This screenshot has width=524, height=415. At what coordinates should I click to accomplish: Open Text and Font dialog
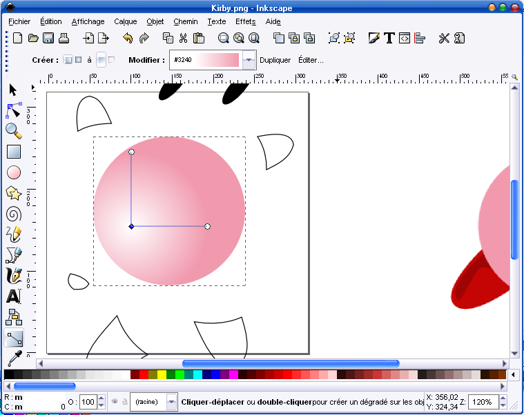[x=389, y=38]
